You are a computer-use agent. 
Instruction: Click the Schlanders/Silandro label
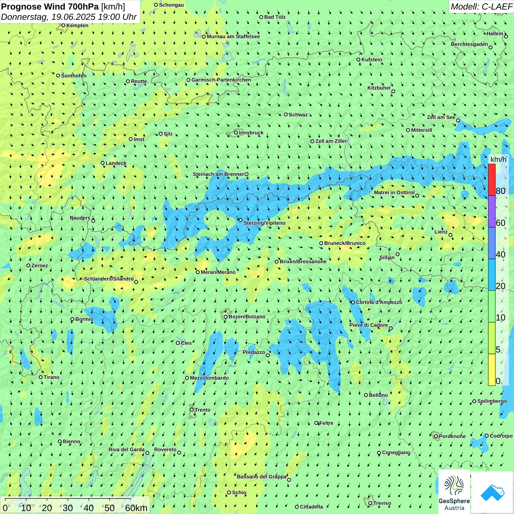(109, 279)
